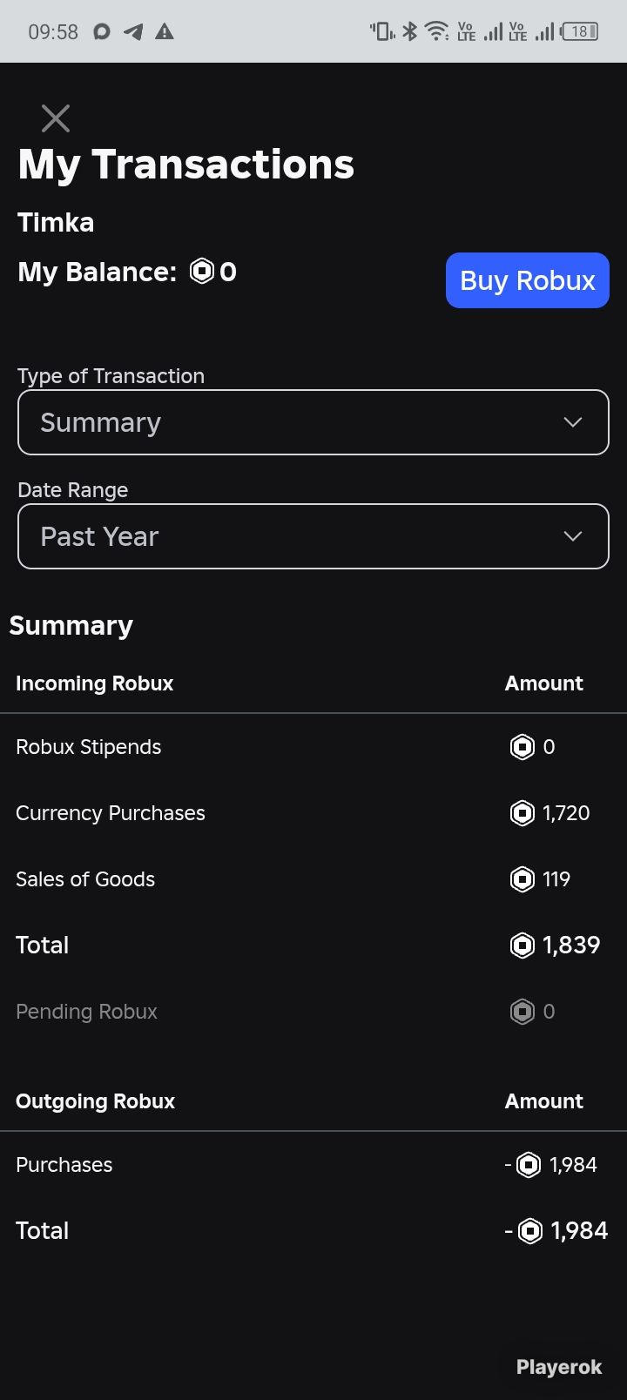The height and width of the screenshot is (1400, 627).
Task: Tap the greyed Robux icon in Pending Robux
Action: (522, 1012)
